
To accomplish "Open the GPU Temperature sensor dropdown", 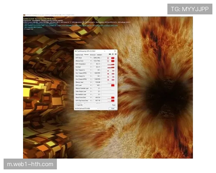I will click(x=91, y=64).
